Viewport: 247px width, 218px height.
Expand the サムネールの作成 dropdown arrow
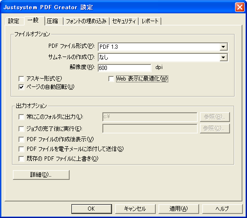223,57
